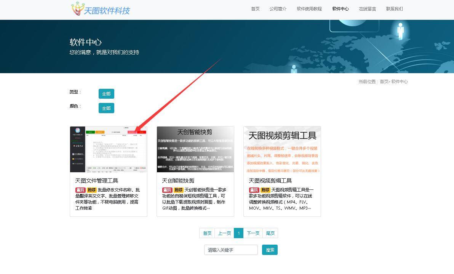The width and height of the screenshot is (454, 274).
Task: Select 全部 button for 类型 filter
Action: coord(106,94)
